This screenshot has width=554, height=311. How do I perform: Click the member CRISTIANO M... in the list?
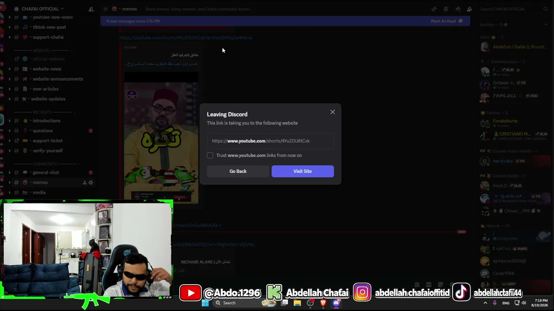coord(514,136)
